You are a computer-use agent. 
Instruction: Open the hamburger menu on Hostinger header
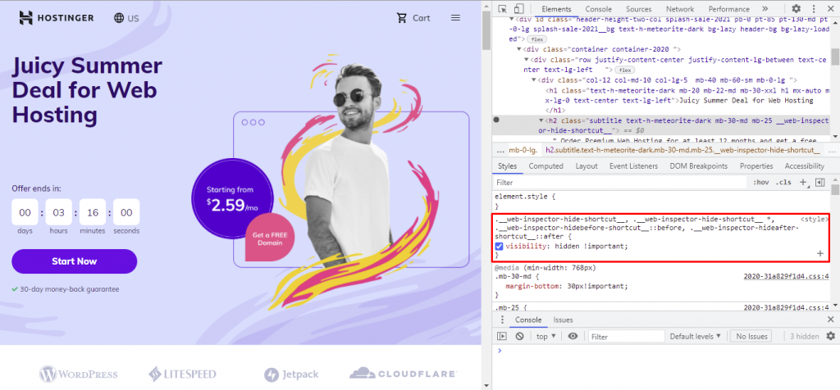(456, 18)
